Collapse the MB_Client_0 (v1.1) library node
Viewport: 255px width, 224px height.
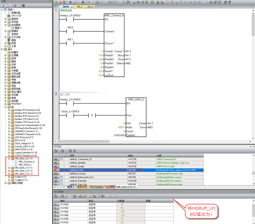[9, 159]
